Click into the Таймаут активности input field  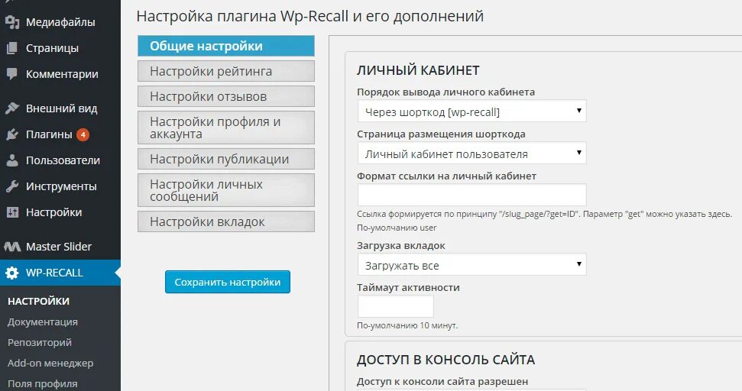tap(396, 306)
